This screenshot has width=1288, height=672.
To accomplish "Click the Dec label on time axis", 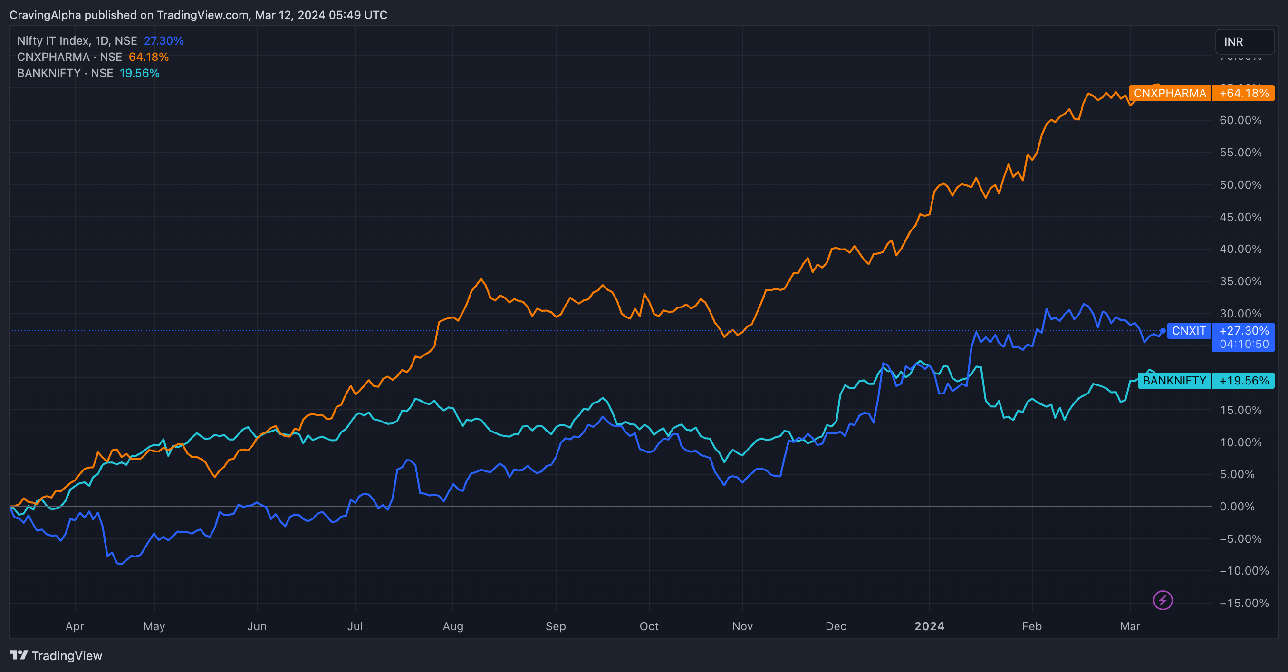I will (x=836, y=626).
